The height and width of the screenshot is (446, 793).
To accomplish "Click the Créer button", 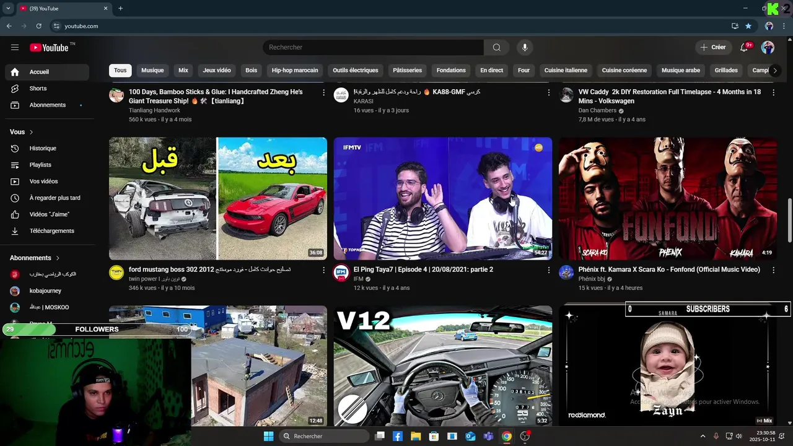I will (x=712, y=48).
